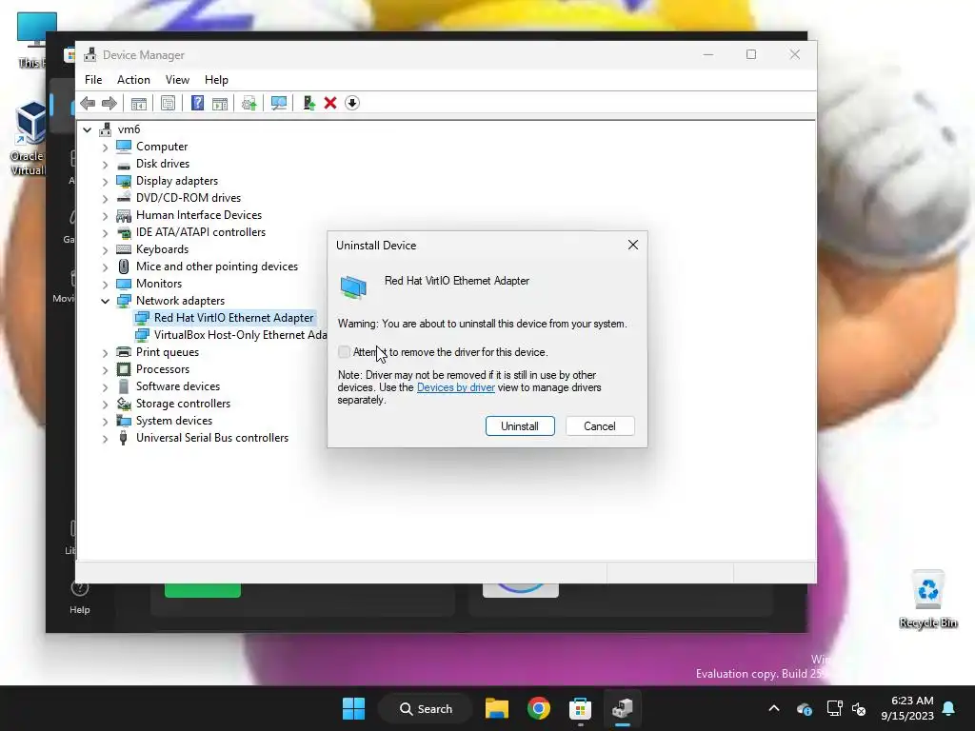The height and width of the screenshot is (731, 975).
Task: Check 'Attempt to remove the driver' checkbox
Action: (344, 352)
